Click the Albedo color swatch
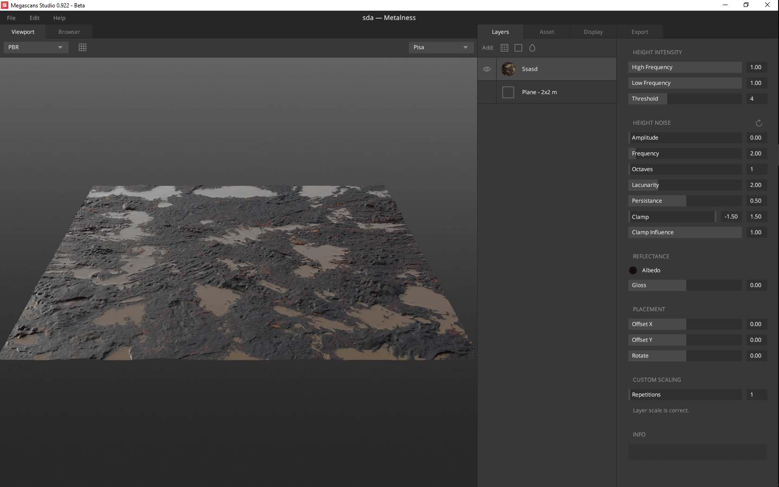779x487 pixels. click(x=633, y=270)
